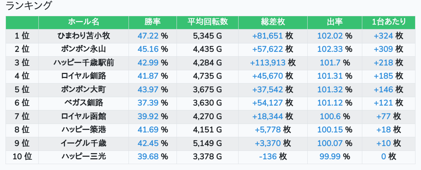Open the ボンボン大町 hall entry

tap(84, 90)
